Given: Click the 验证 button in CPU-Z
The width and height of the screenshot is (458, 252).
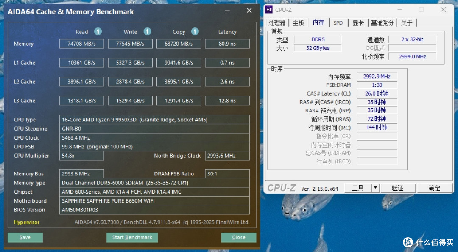Looking at the screenshot, I should pyautogui.click(x=398, y=188).
